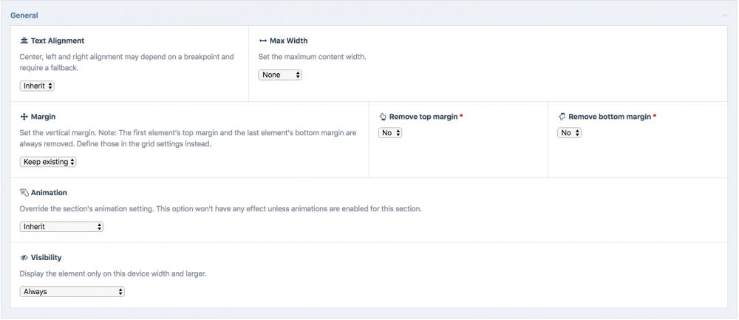Click the Animation field label
The image size is (739, 320).
pyautogui.click(x=49, y=193)
